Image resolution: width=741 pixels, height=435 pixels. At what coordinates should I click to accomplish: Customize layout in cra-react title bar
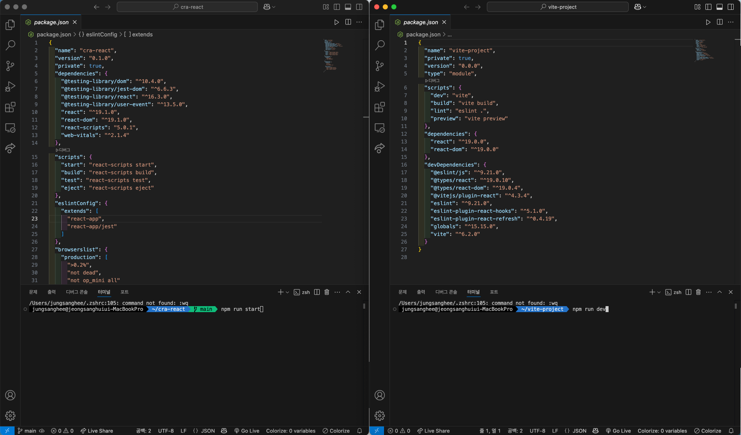point(326,7)
